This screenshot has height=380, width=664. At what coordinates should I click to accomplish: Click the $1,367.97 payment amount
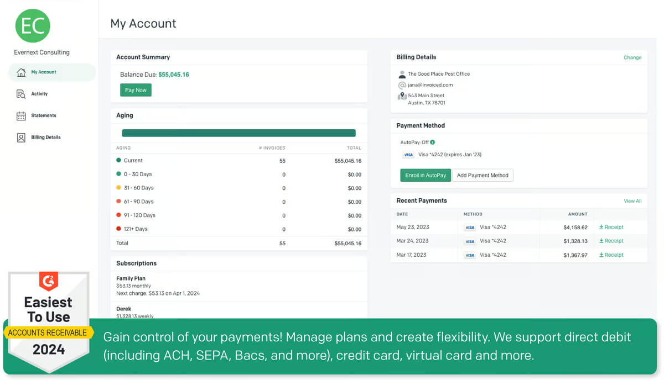pos(575,255)
